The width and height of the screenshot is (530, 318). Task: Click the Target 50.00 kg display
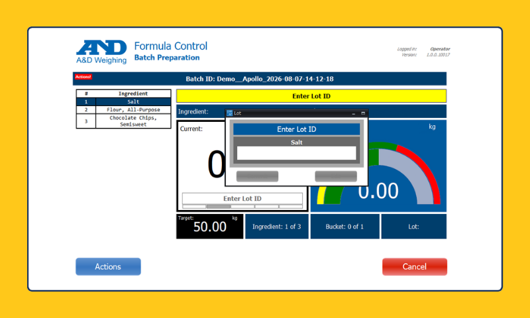click(x=209, y=227)
